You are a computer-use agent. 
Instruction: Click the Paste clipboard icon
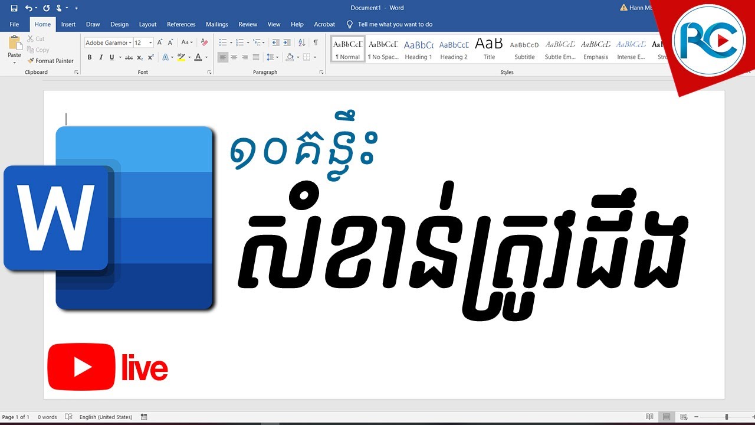click(x=14, y=43)
